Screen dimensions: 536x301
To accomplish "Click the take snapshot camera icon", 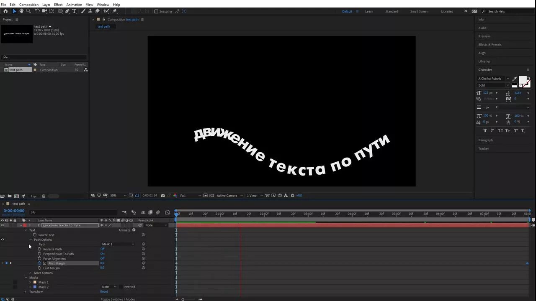I will point(162,196).
